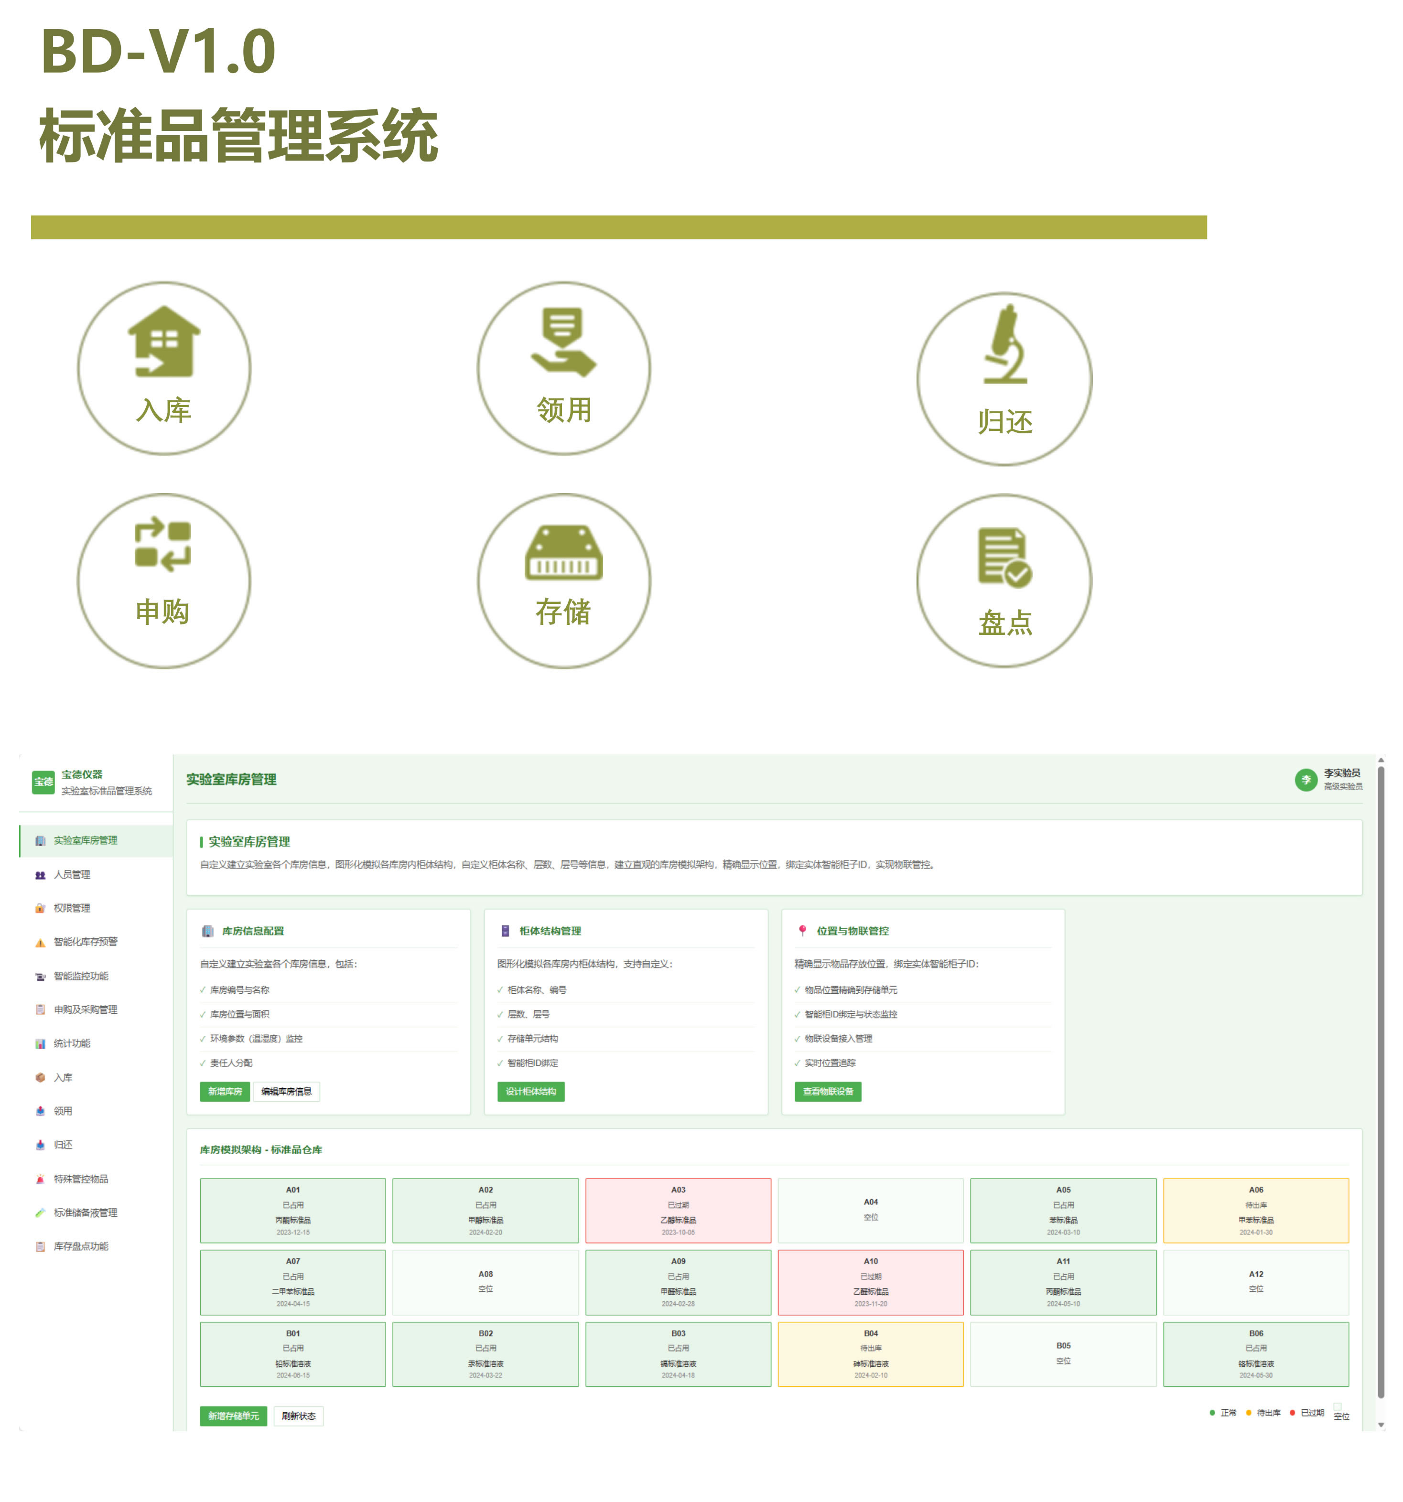
Task: Click the 入库 house icon circle
Action: tap(164, 369)
